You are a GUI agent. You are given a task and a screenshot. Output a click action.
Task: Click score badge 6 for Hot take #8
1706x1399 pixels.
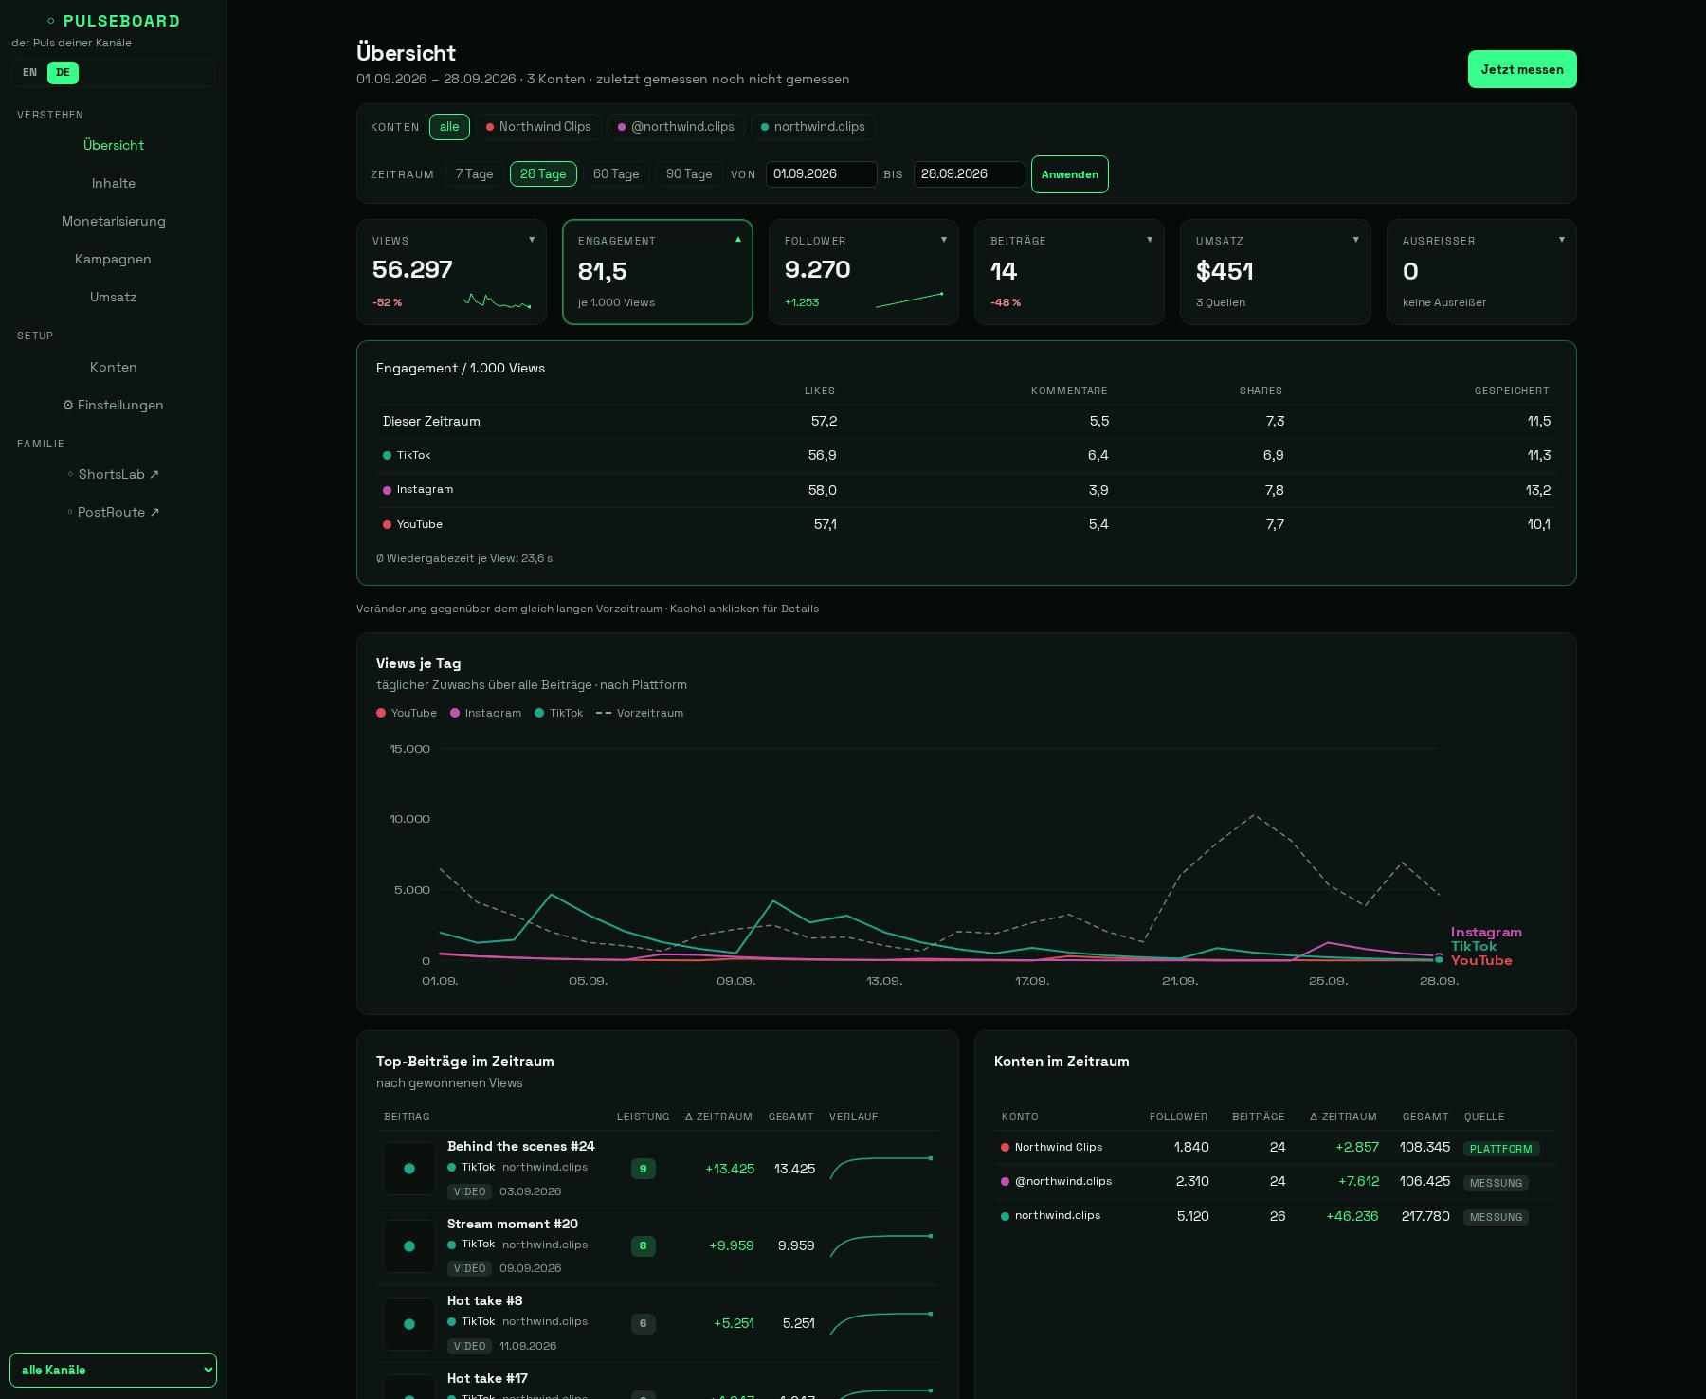[644, 1324]
